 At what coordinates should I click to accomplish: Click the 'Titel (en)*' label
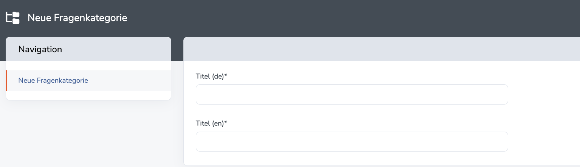coord(211,123)
